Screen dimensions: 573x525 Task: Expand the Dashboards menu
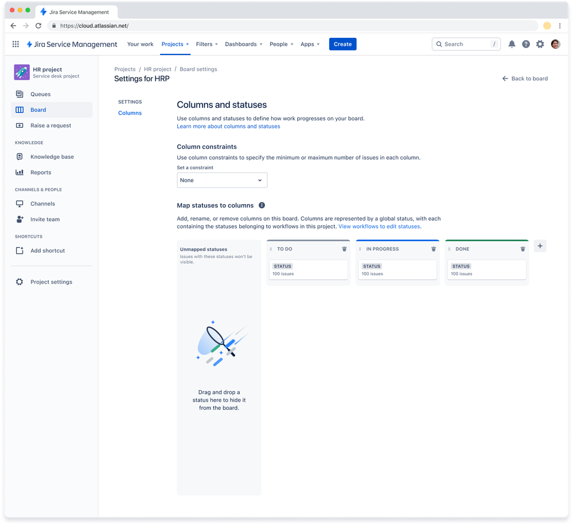pos(244,44)
